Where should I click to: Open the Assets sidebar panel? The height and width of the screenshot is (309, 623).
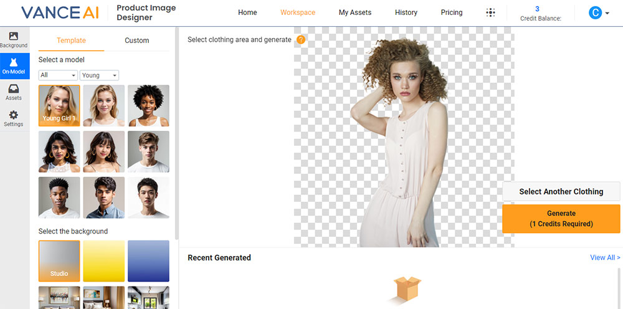pyautogui.click(x=14, y=92)
